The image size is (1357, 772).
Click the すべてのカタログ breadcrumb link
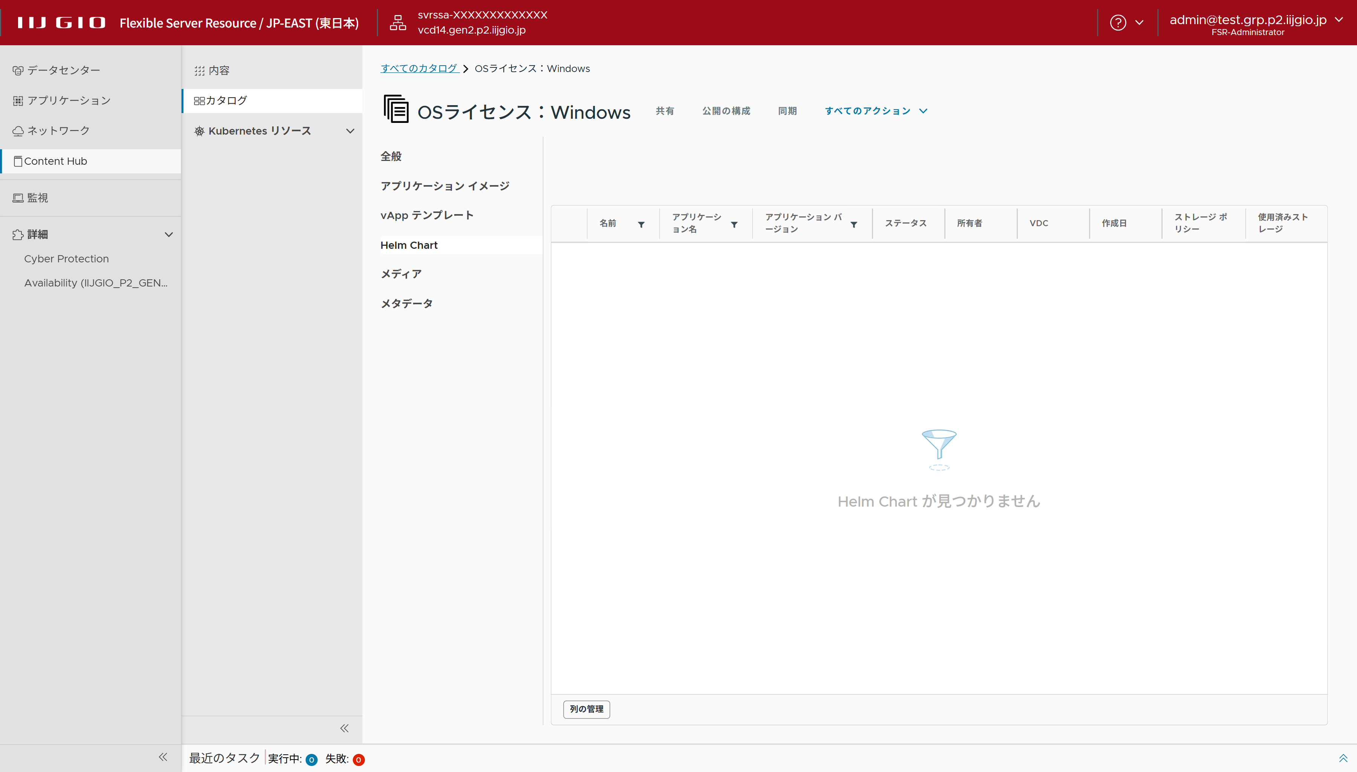pyautogui.click(x=419, y=68)
